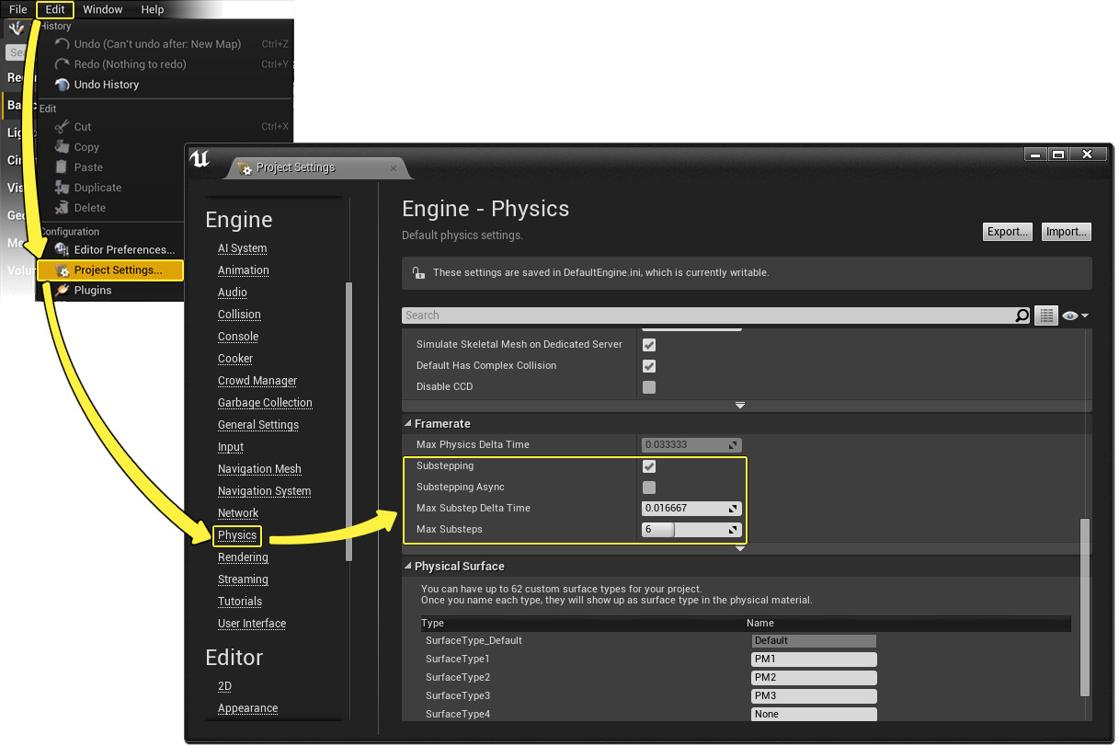Click the search magnifier icon
Image resolution: width=1119 pixels, height=746 pixels.
[x=1022, y=316]
